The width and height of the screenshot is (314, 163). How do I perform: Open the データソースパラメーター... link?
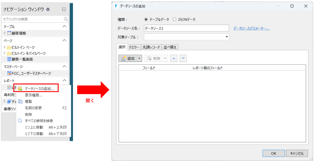[x=251, y=28]
